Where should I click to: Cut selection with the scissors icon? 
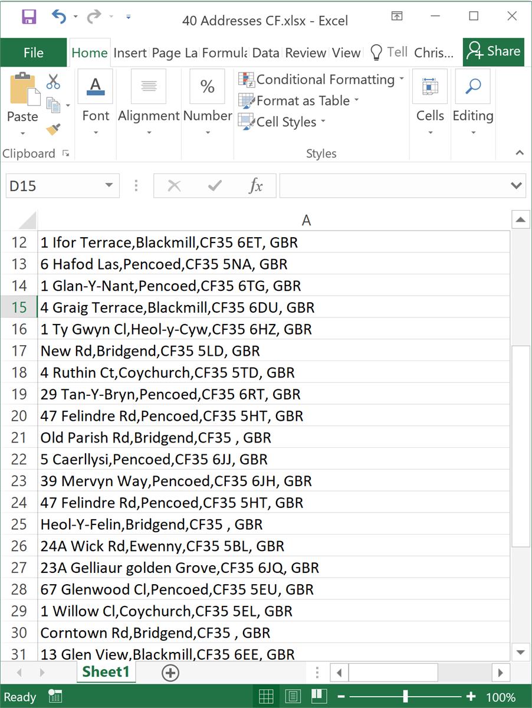pos(53,81)
